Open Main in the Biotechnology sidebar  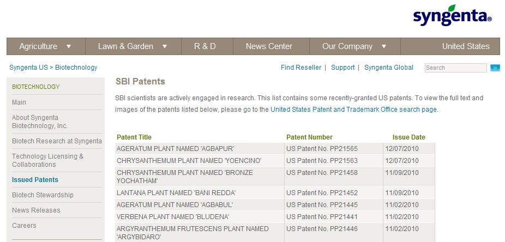coord(19,102)
